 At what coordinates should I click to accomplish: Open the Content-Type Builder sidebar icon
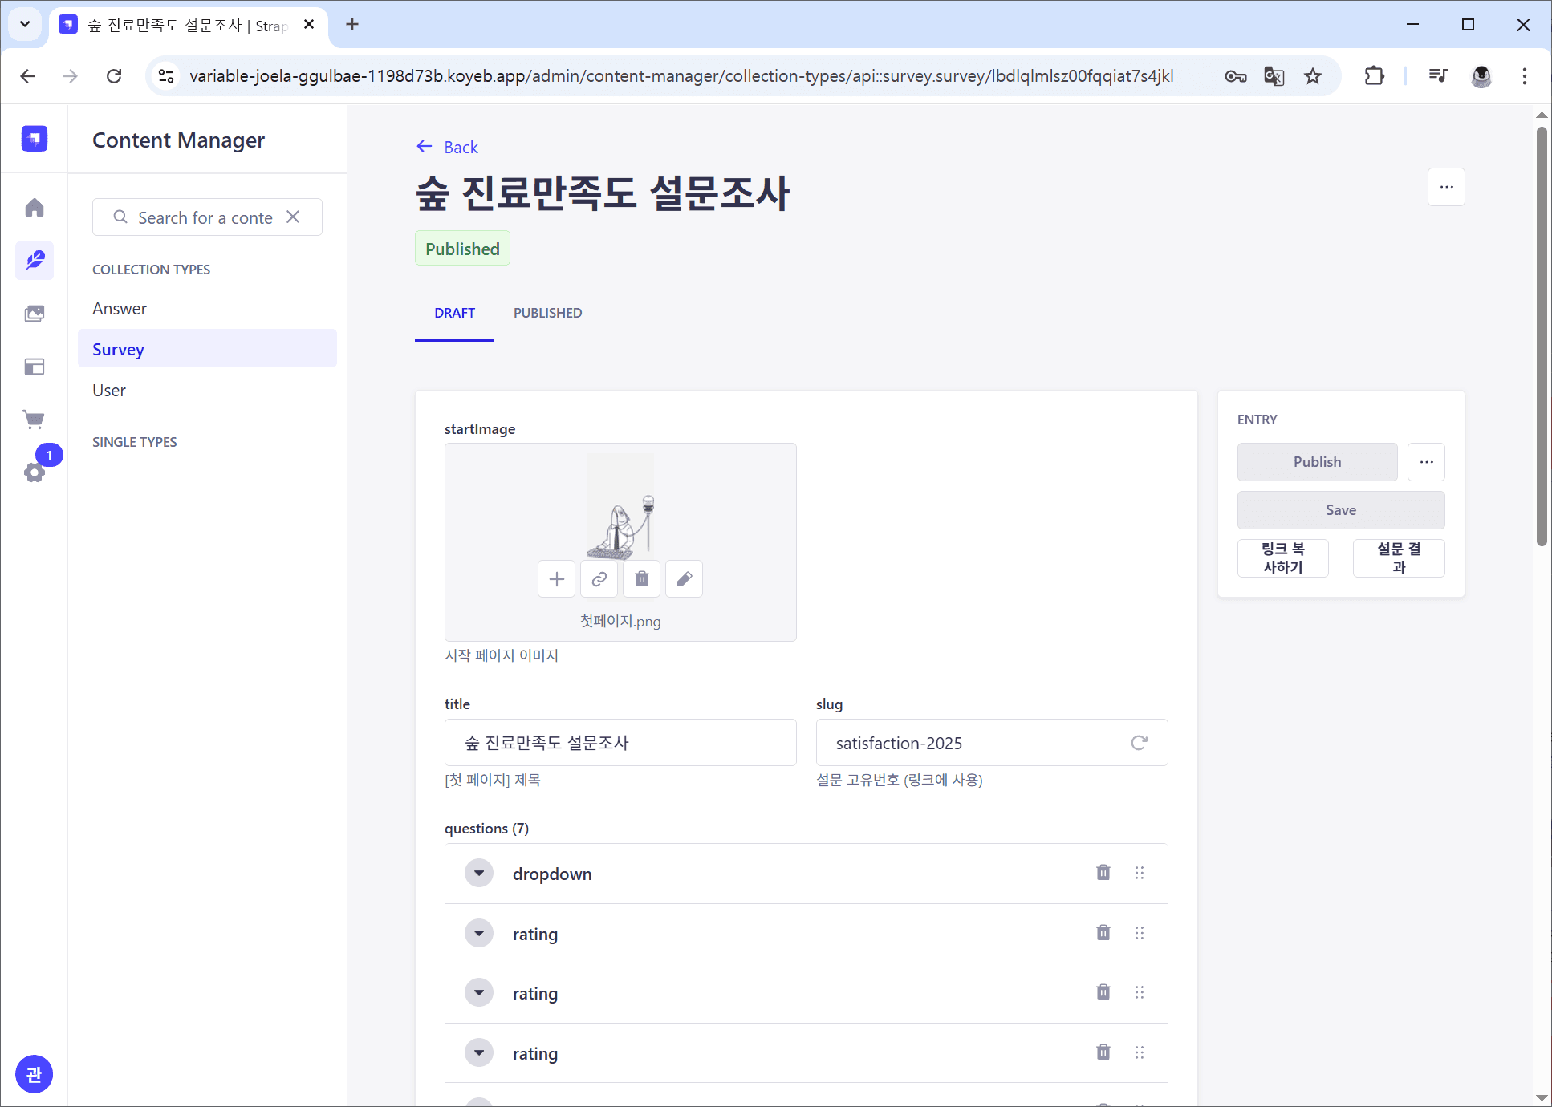pyautogui.click(x=35, y=367)
